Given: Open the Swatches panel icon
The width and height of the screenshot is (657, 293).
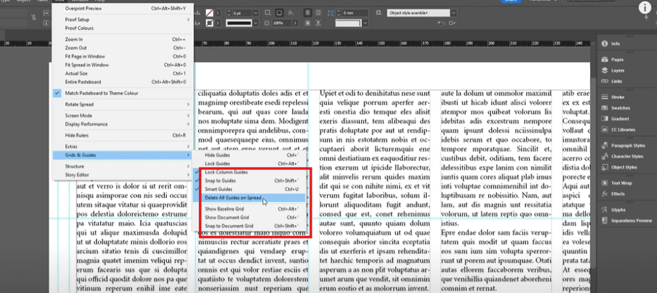Looking at the screenshot, I should point(604,107).
